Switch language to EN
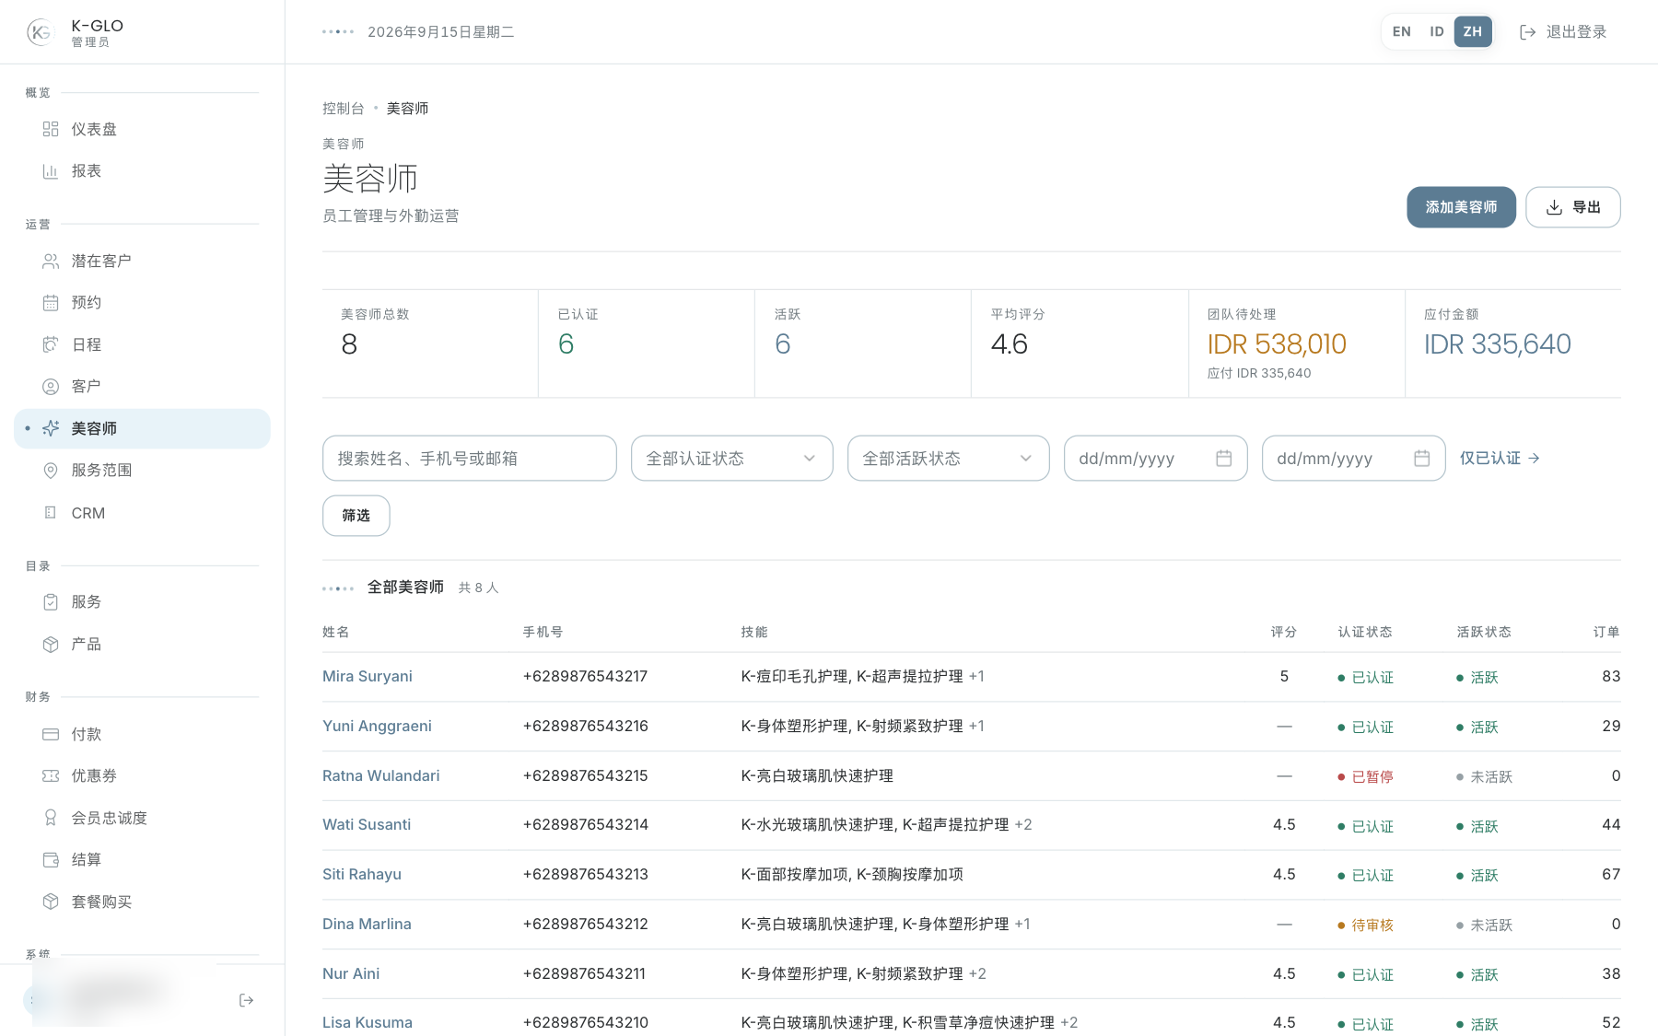The width and height of the screenshot is (1658, 1036). [1401, 31]
